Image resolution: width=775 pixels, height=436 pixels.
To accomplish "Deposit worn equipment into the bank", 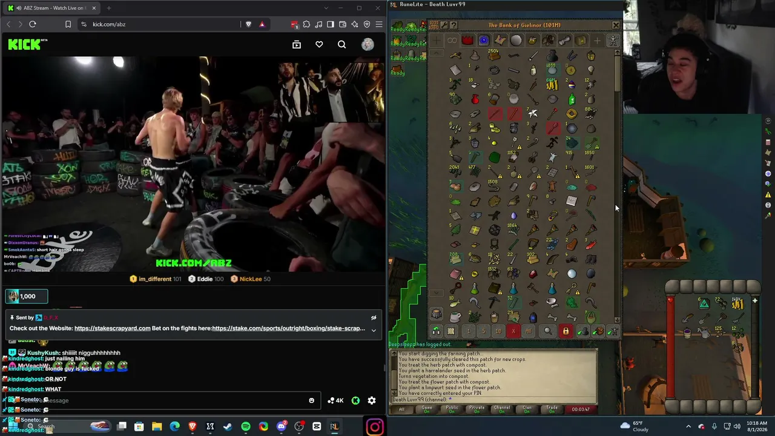I will point(613,331).
